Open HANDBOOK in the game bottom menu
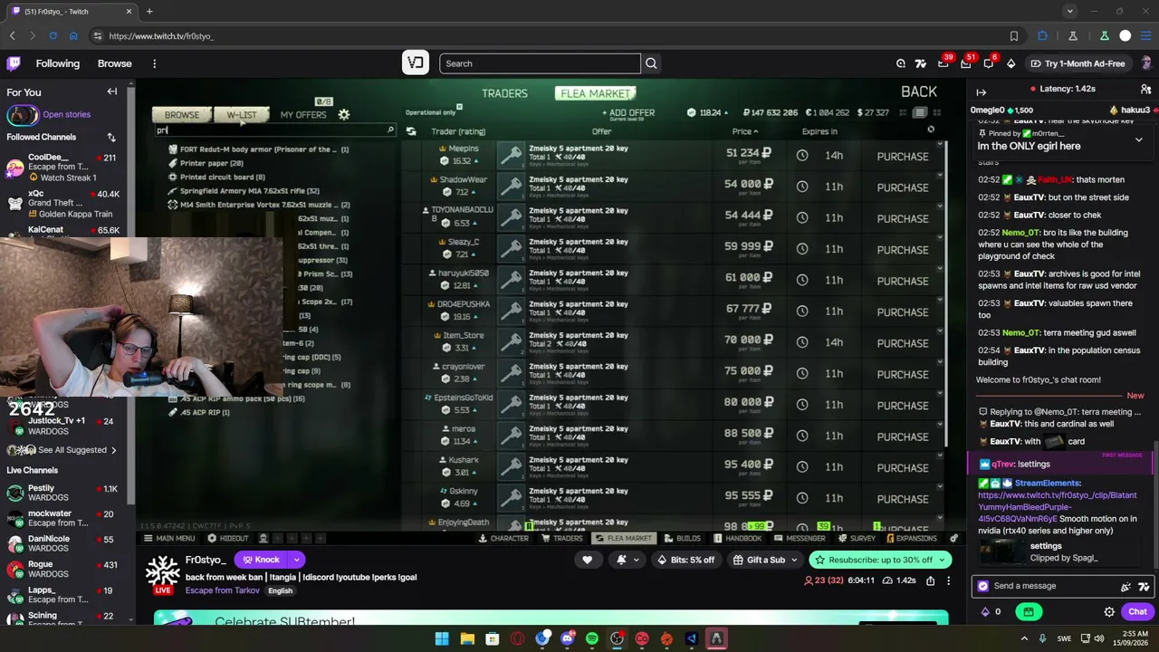The width and height of the screenshot is (1159, 652). 737,539
